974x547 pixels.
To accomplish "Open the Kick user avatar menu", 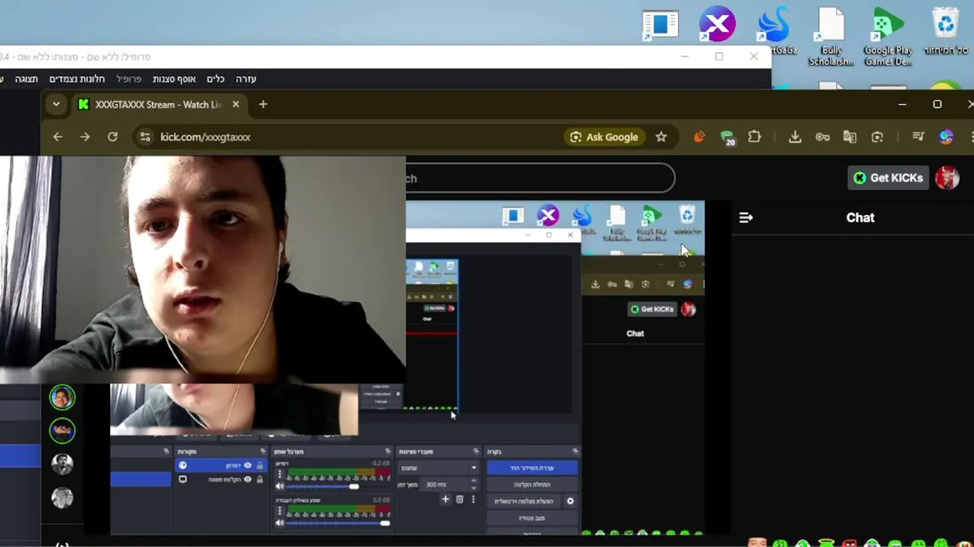I will pyautogui.click(x=947, y=178).
